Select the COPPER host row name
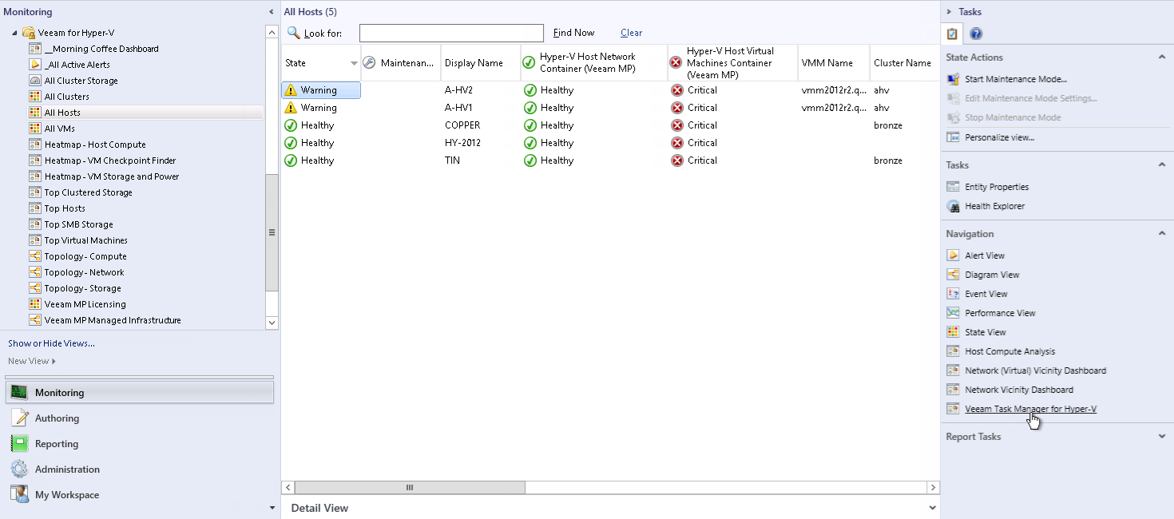1174x519 pixels. [462, 125]
